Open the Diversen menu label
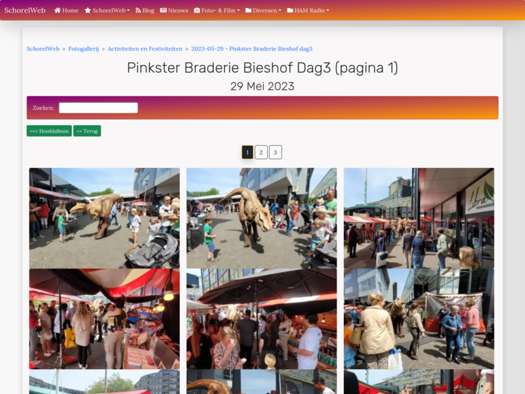525x394 pixels. coord(265,11)
